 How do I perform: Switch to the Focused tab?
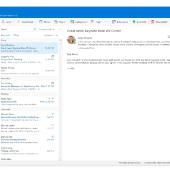[x=6, y=35]
